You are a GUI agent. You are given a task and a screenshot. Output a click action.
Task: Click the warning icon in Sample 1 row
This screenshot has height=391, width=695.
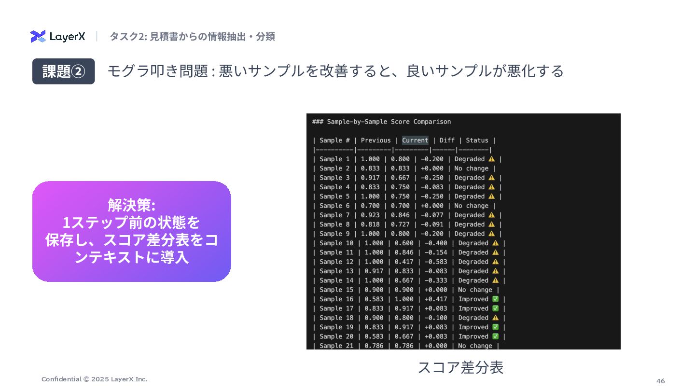491,159
